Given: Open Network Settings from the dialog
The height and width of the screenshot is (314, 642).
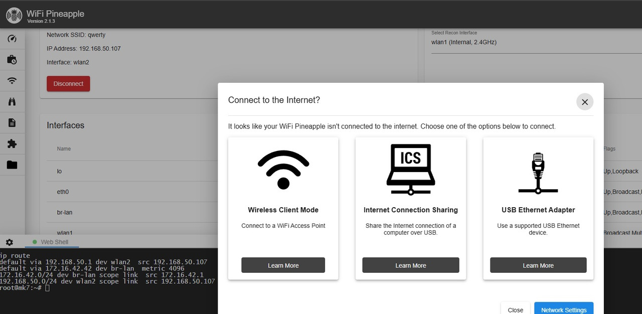Looking at the screenshot, I should [x=564, y=309].
